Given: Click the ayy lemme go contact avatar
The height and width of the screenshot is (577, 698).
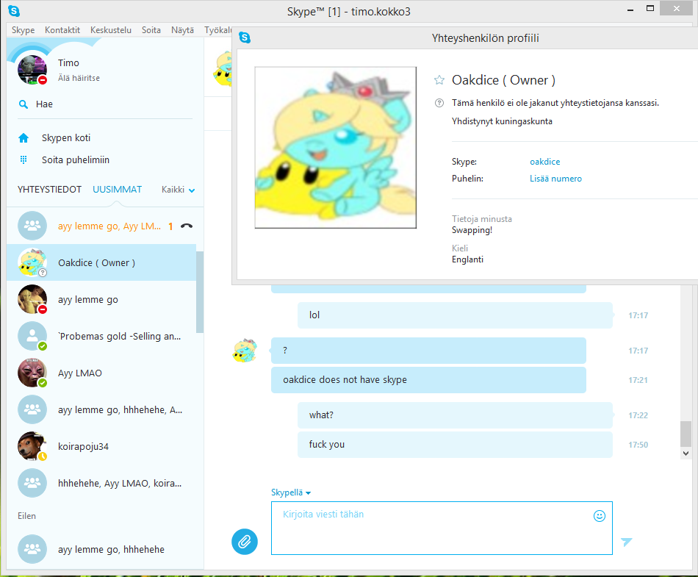Looking at the screenshot, I should click(x=32, y=299).
